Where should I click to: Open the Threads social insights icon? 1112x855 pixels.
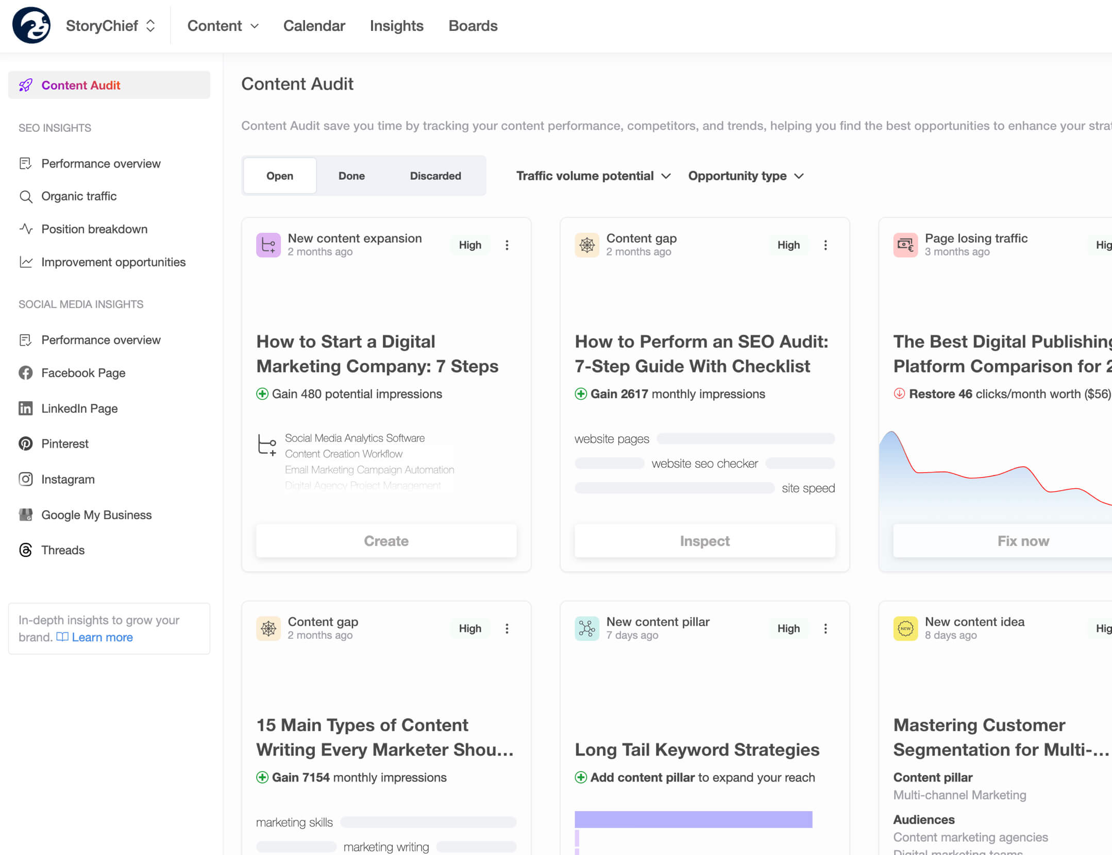pyautogui.click(x=26, y=550)
